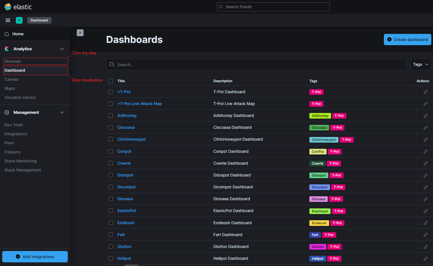433x266 pixels.
Task: Click edit pencil for Ddospot row
Action: click(x=426, y=175)
